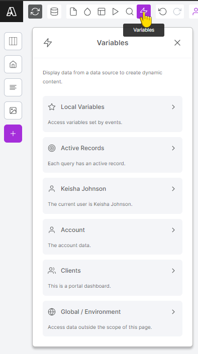The height and width of the screenshot is (354, 198).
Task: Expand Clients via its chevron
Action: [x=173, y=271]
